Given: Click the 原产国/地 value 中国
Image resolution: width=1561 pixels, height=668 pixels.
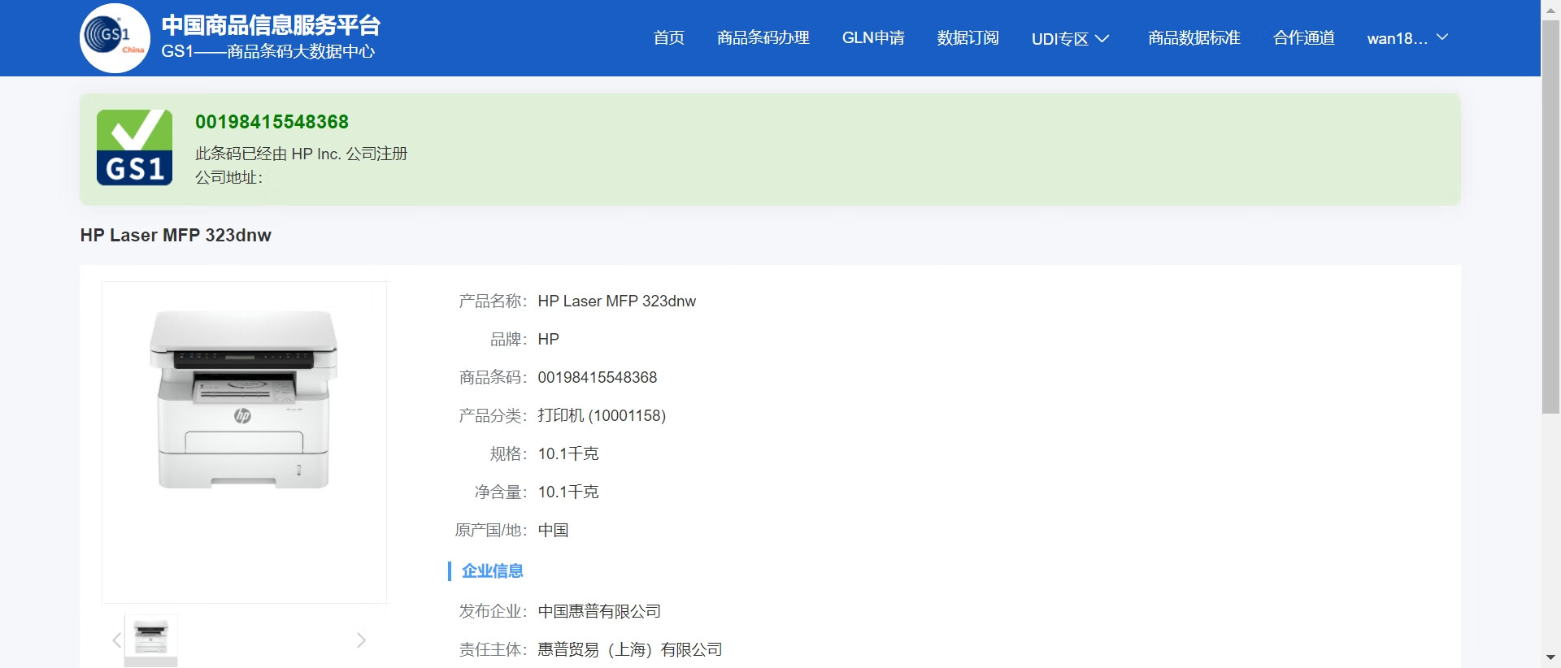Looking at the screenshot, I should coord(553,530).
